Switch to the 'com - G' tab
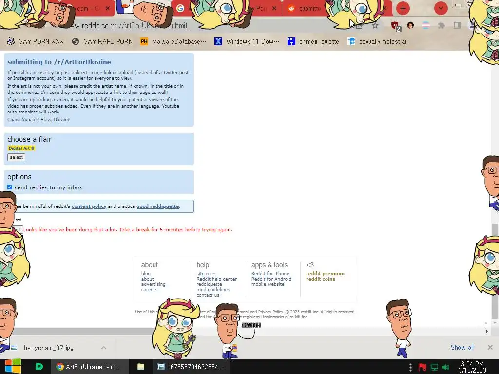 coord(88,9)
